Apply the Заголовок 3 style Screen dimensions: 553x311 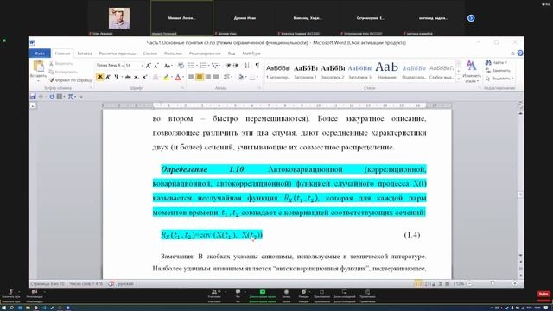[359, 71]
